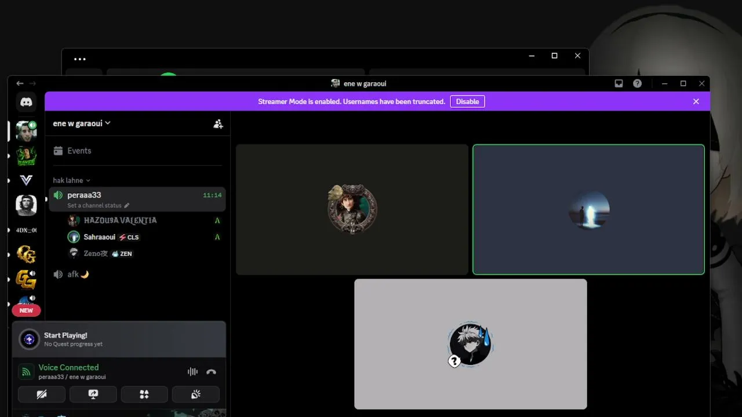Disable Streamer Mode

click(467, 101)
